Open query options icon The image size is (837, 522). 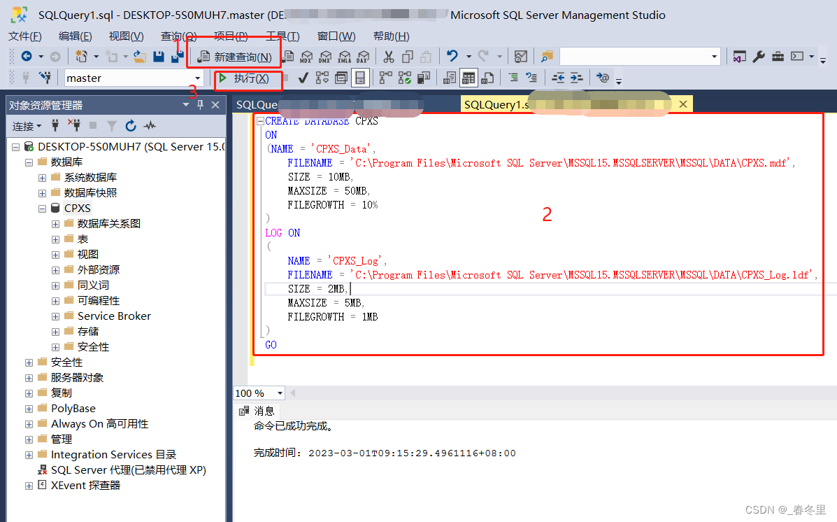click(341, 78)
